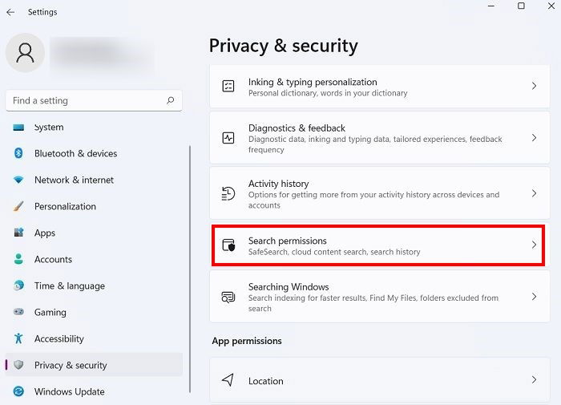
Task: Expand Searching Windows chevron
Action: pos(534,297)
